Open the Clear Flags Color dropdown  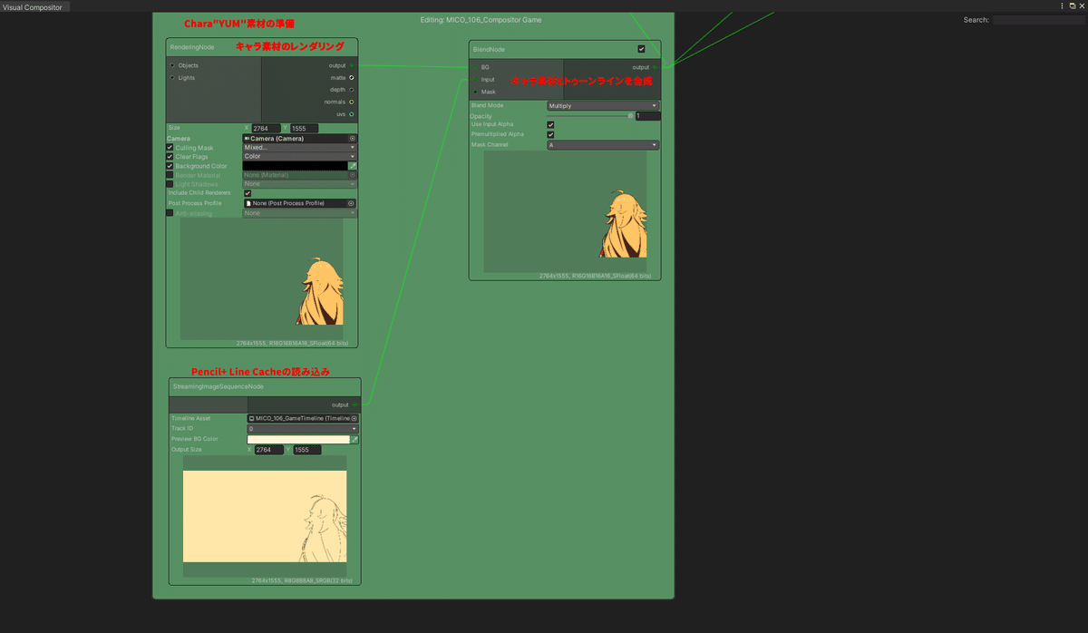299,156
